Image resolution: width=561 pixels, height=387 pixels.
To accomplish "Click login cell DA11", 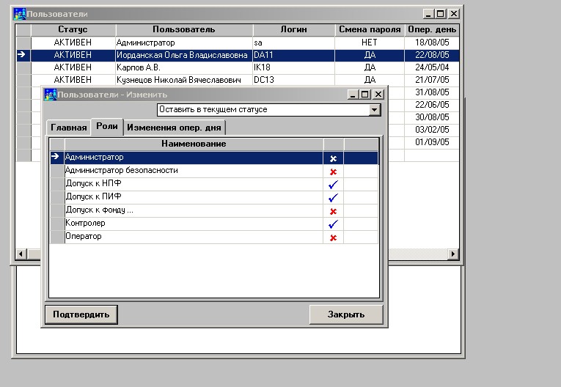I will pyautogui.click(x=294, y=55).
